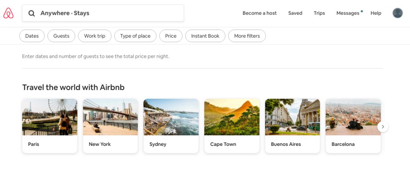Expand Type of place filter

click(x=135, y=36)
